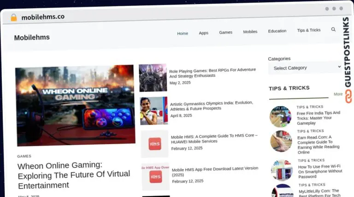Select the Games navigation item

coord(225,33)
